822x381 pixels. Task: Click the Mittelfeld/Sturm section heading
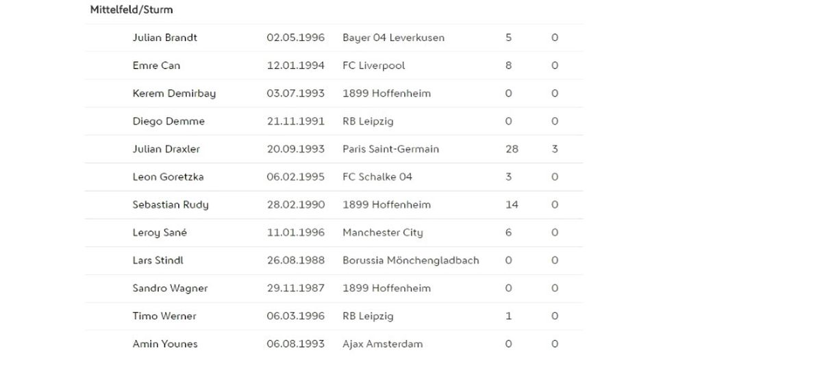[x=132, y=10]
